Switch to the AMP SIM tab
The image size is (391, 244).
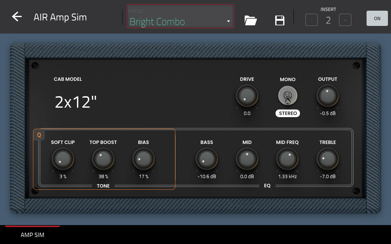coord(32,235)
